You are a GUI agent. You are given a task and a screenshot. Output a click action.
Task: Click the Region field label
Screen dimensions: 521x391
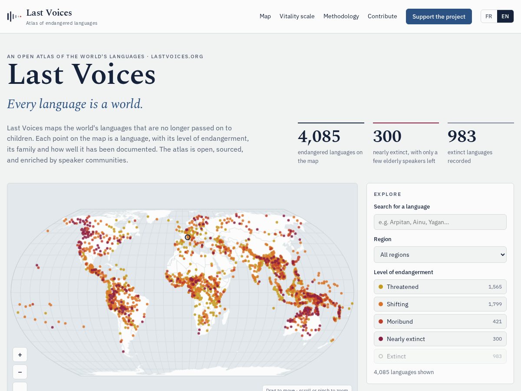(x=383, y=239)
